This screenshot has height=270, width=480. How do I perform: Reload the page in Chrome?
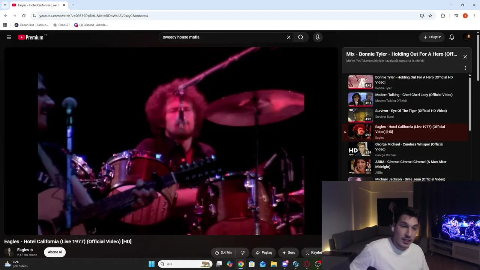pyautogui.click(x=24, y=16)
